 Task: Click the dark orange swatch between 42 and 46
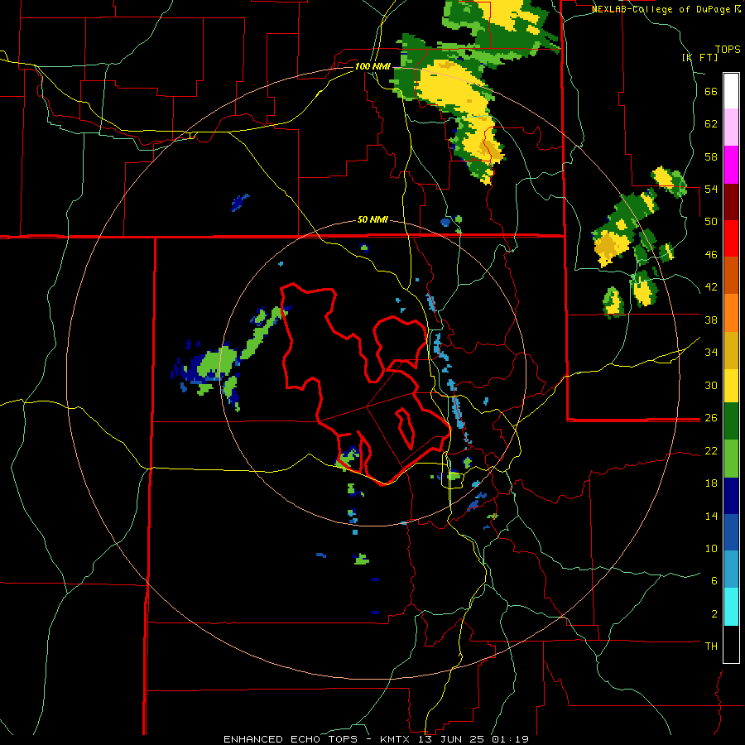click(x=731, y=276)
